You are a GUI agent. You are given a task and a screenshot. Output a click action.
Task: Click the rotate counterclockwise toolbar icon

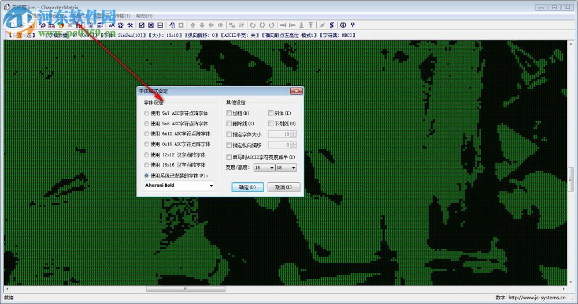[x=271, y=25]
